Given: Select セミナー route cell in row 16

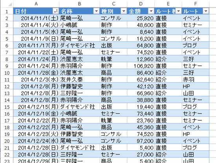Looking at the screenshot, I should 196,114.
